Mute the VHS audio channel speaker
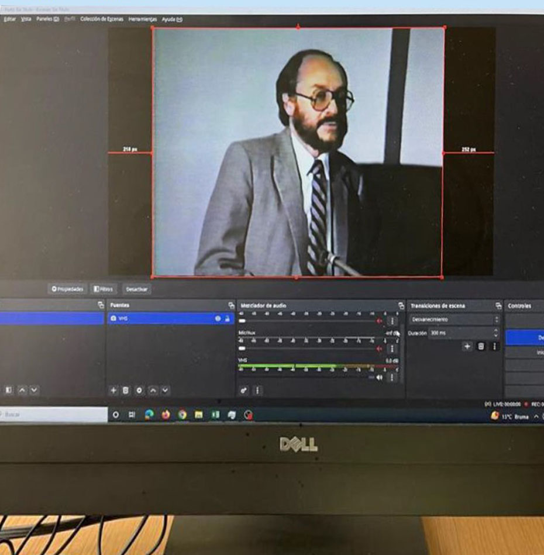This screenshot has width=544, height=555. pos(380,377)
